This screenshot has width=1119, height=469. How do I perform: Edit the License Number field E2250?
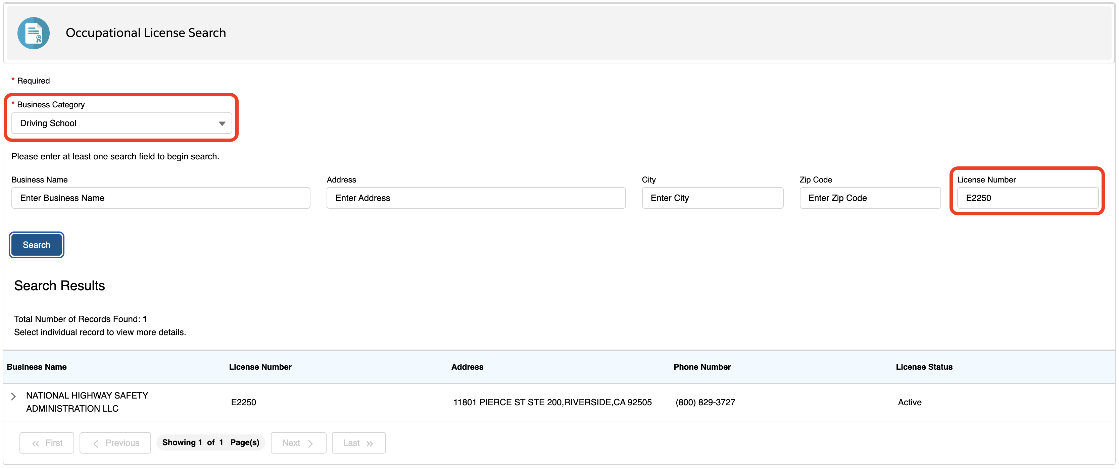point(1027,198)
